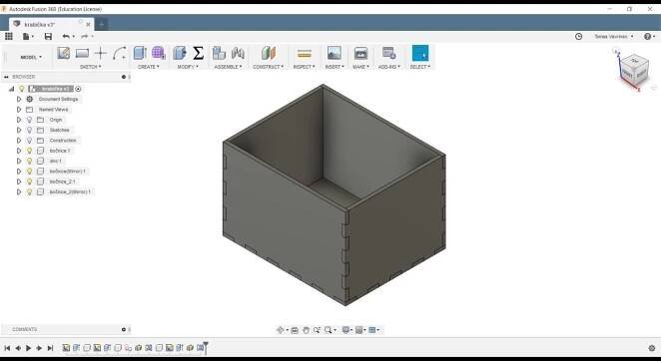
Task: Expand the bočnice:1 component
Action: tap(19, 151)
